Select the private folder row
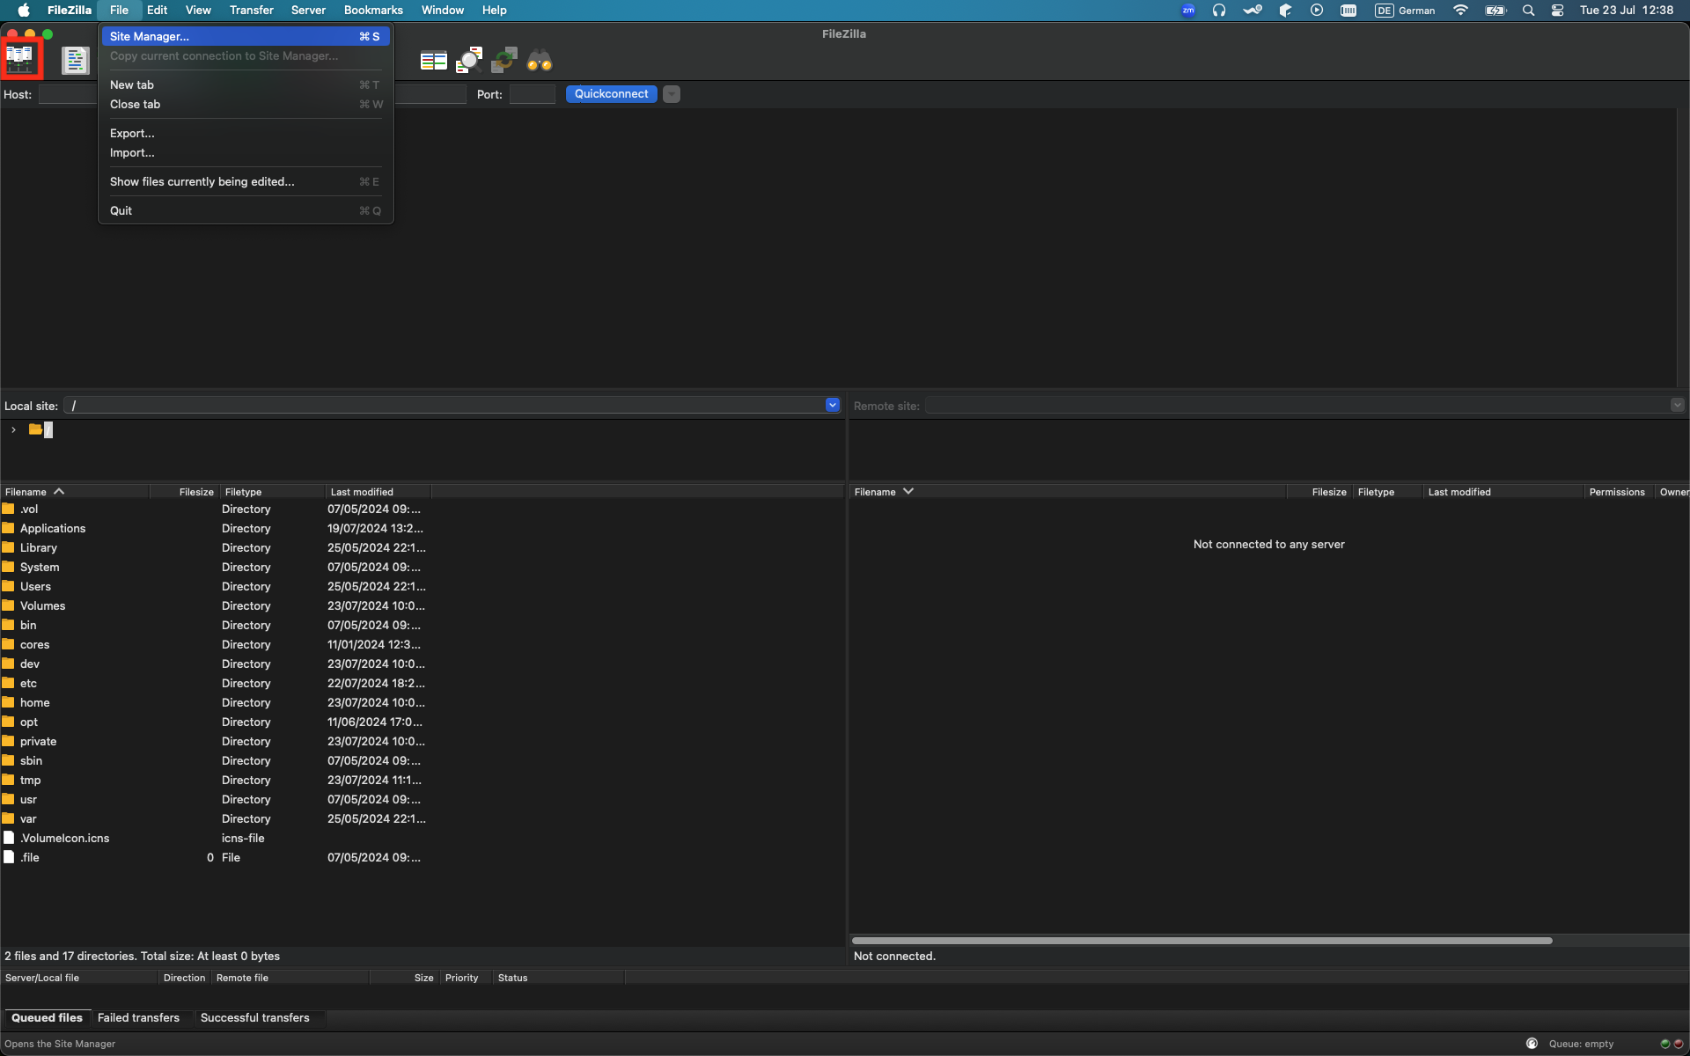The width and height of the screenshot is (1690, 1056). pyautogui.click(x=422, y=741)
